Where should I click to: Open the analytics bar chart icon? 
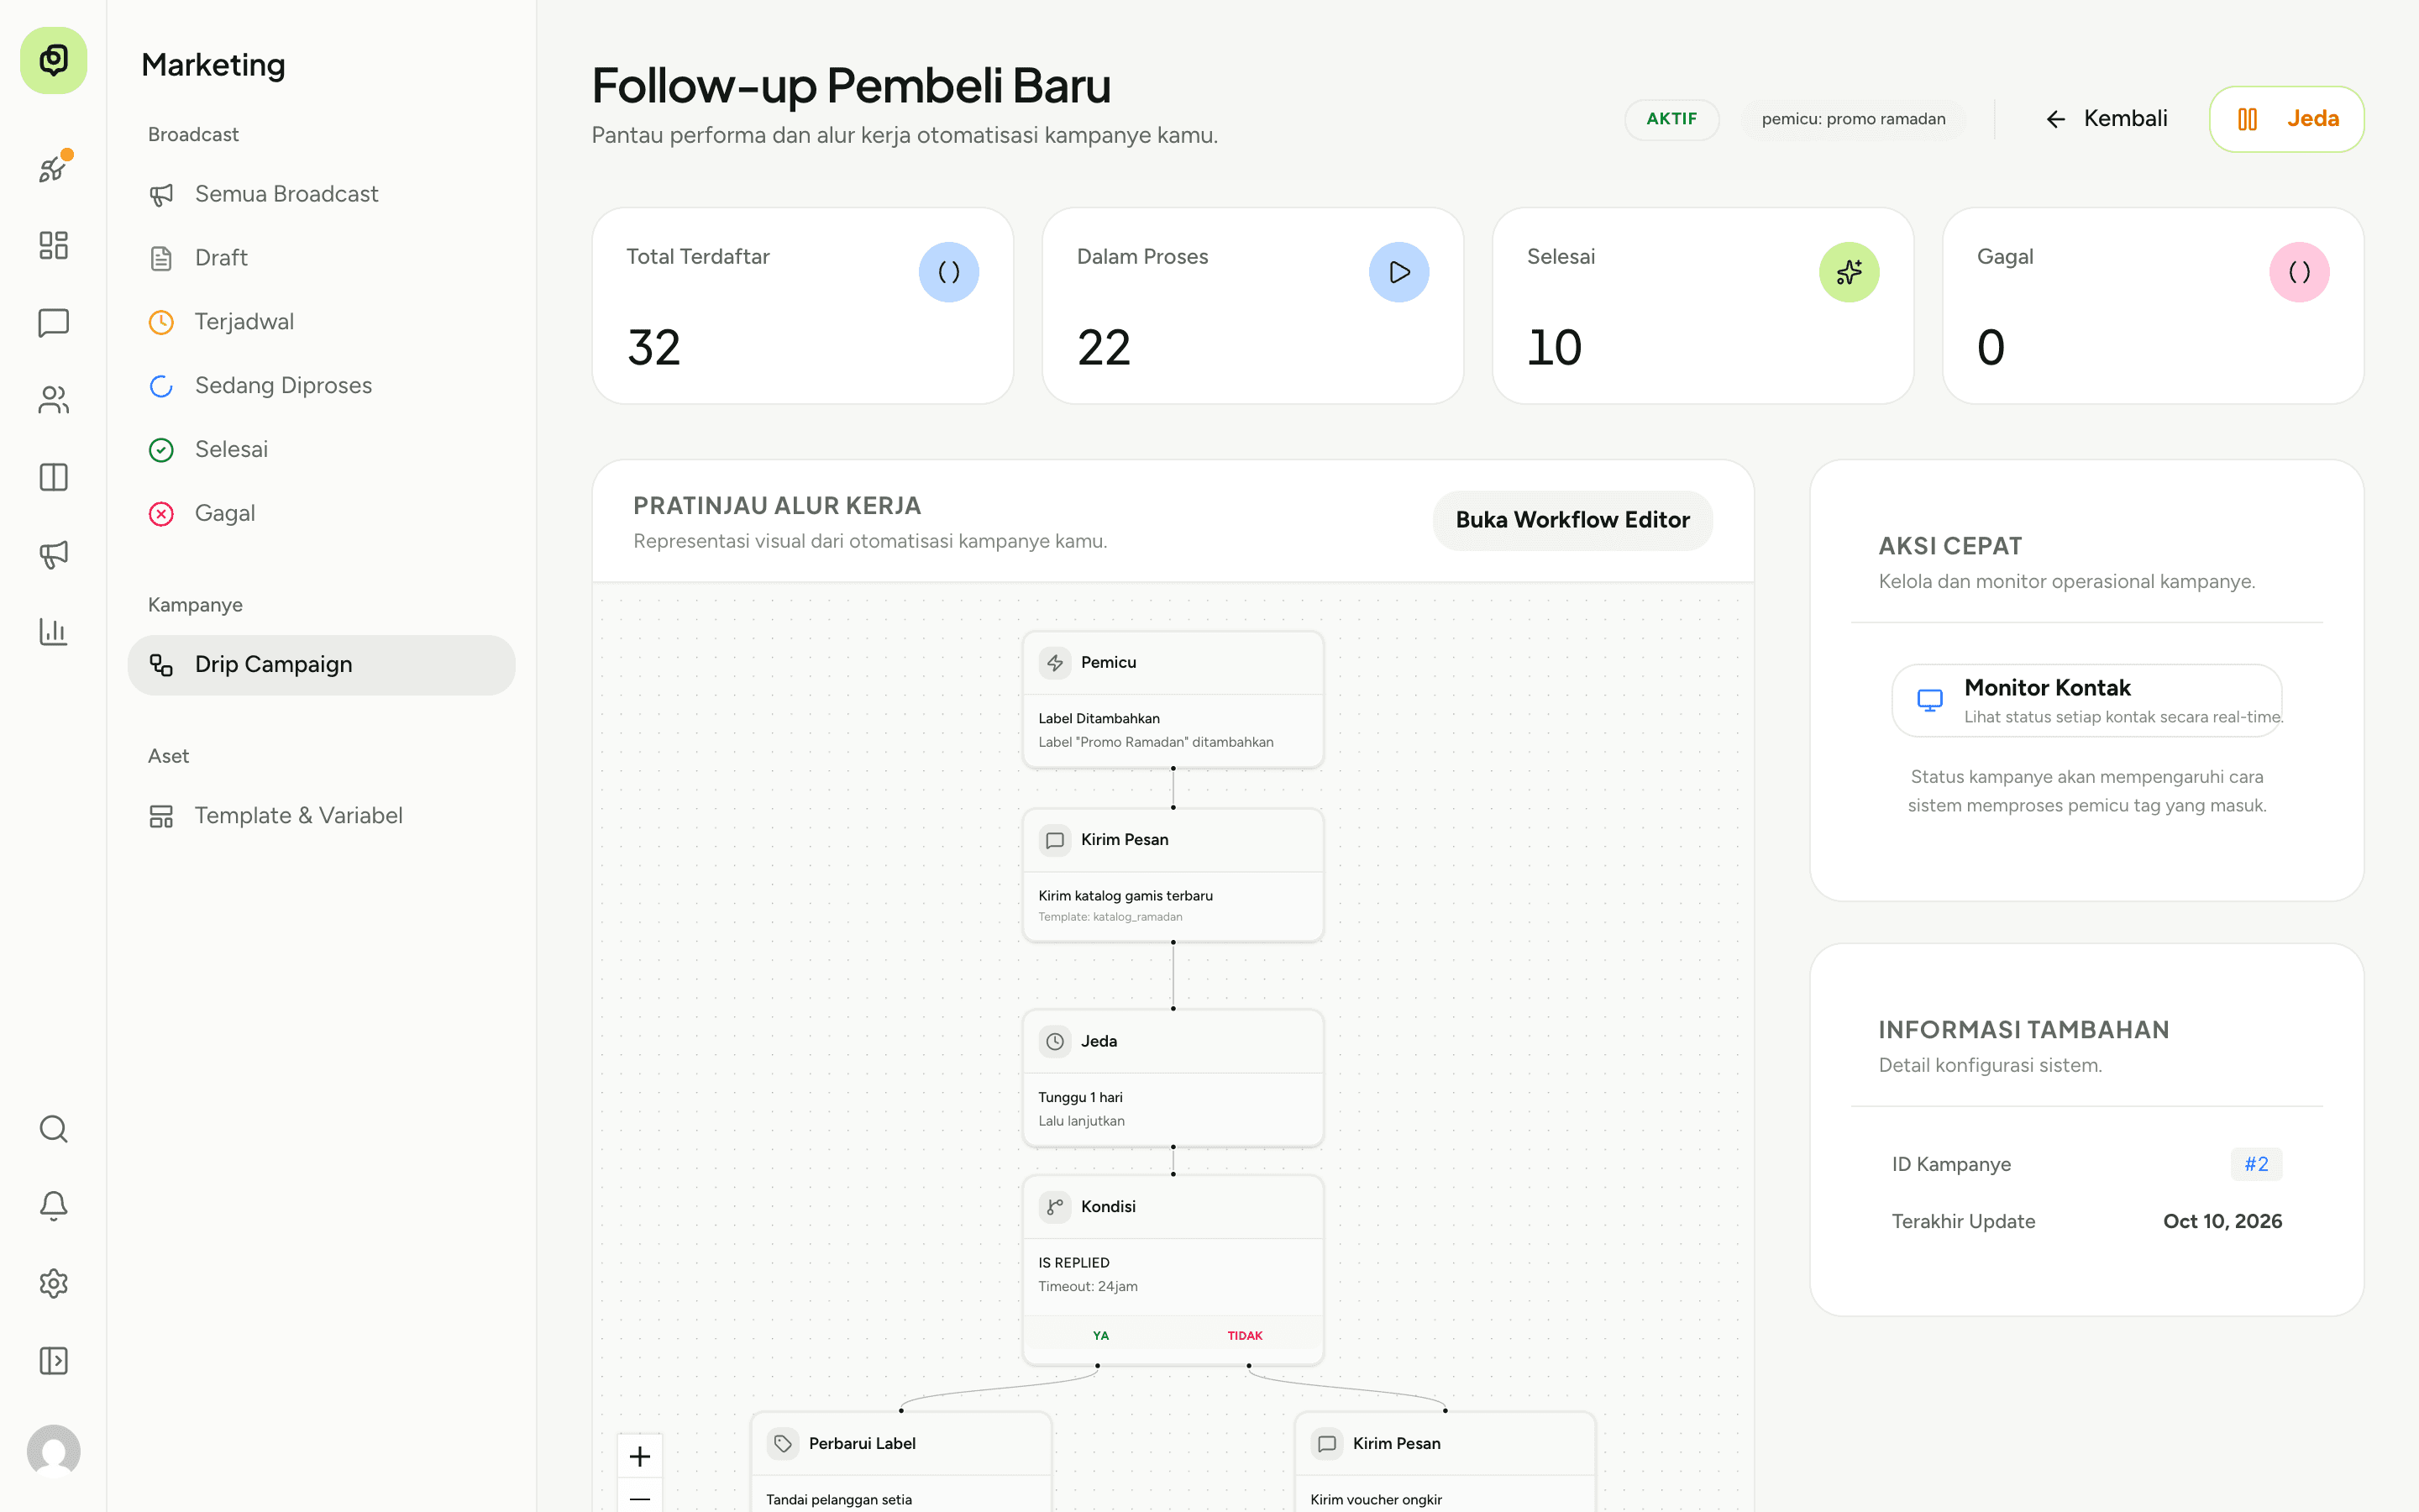(x=53, y=631)
